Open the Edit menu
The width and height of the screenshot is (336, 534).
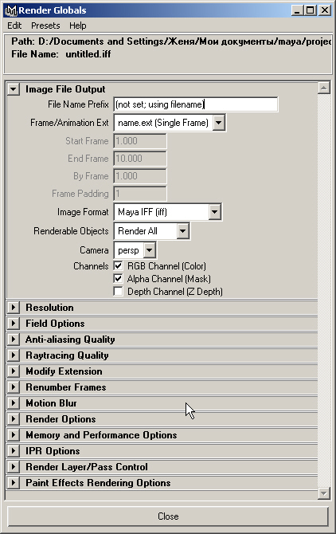14,26
